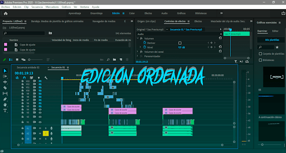Viewport: 286px width, 153px height.
Task: Switch to the Color workspace
Action: 132,13
